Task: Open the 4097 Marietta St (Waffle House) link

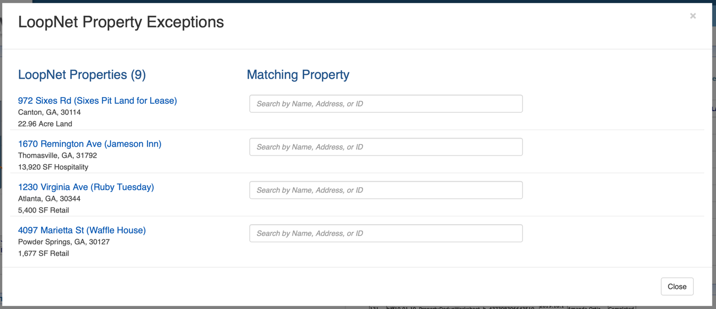Action: [x=82, y=230]
